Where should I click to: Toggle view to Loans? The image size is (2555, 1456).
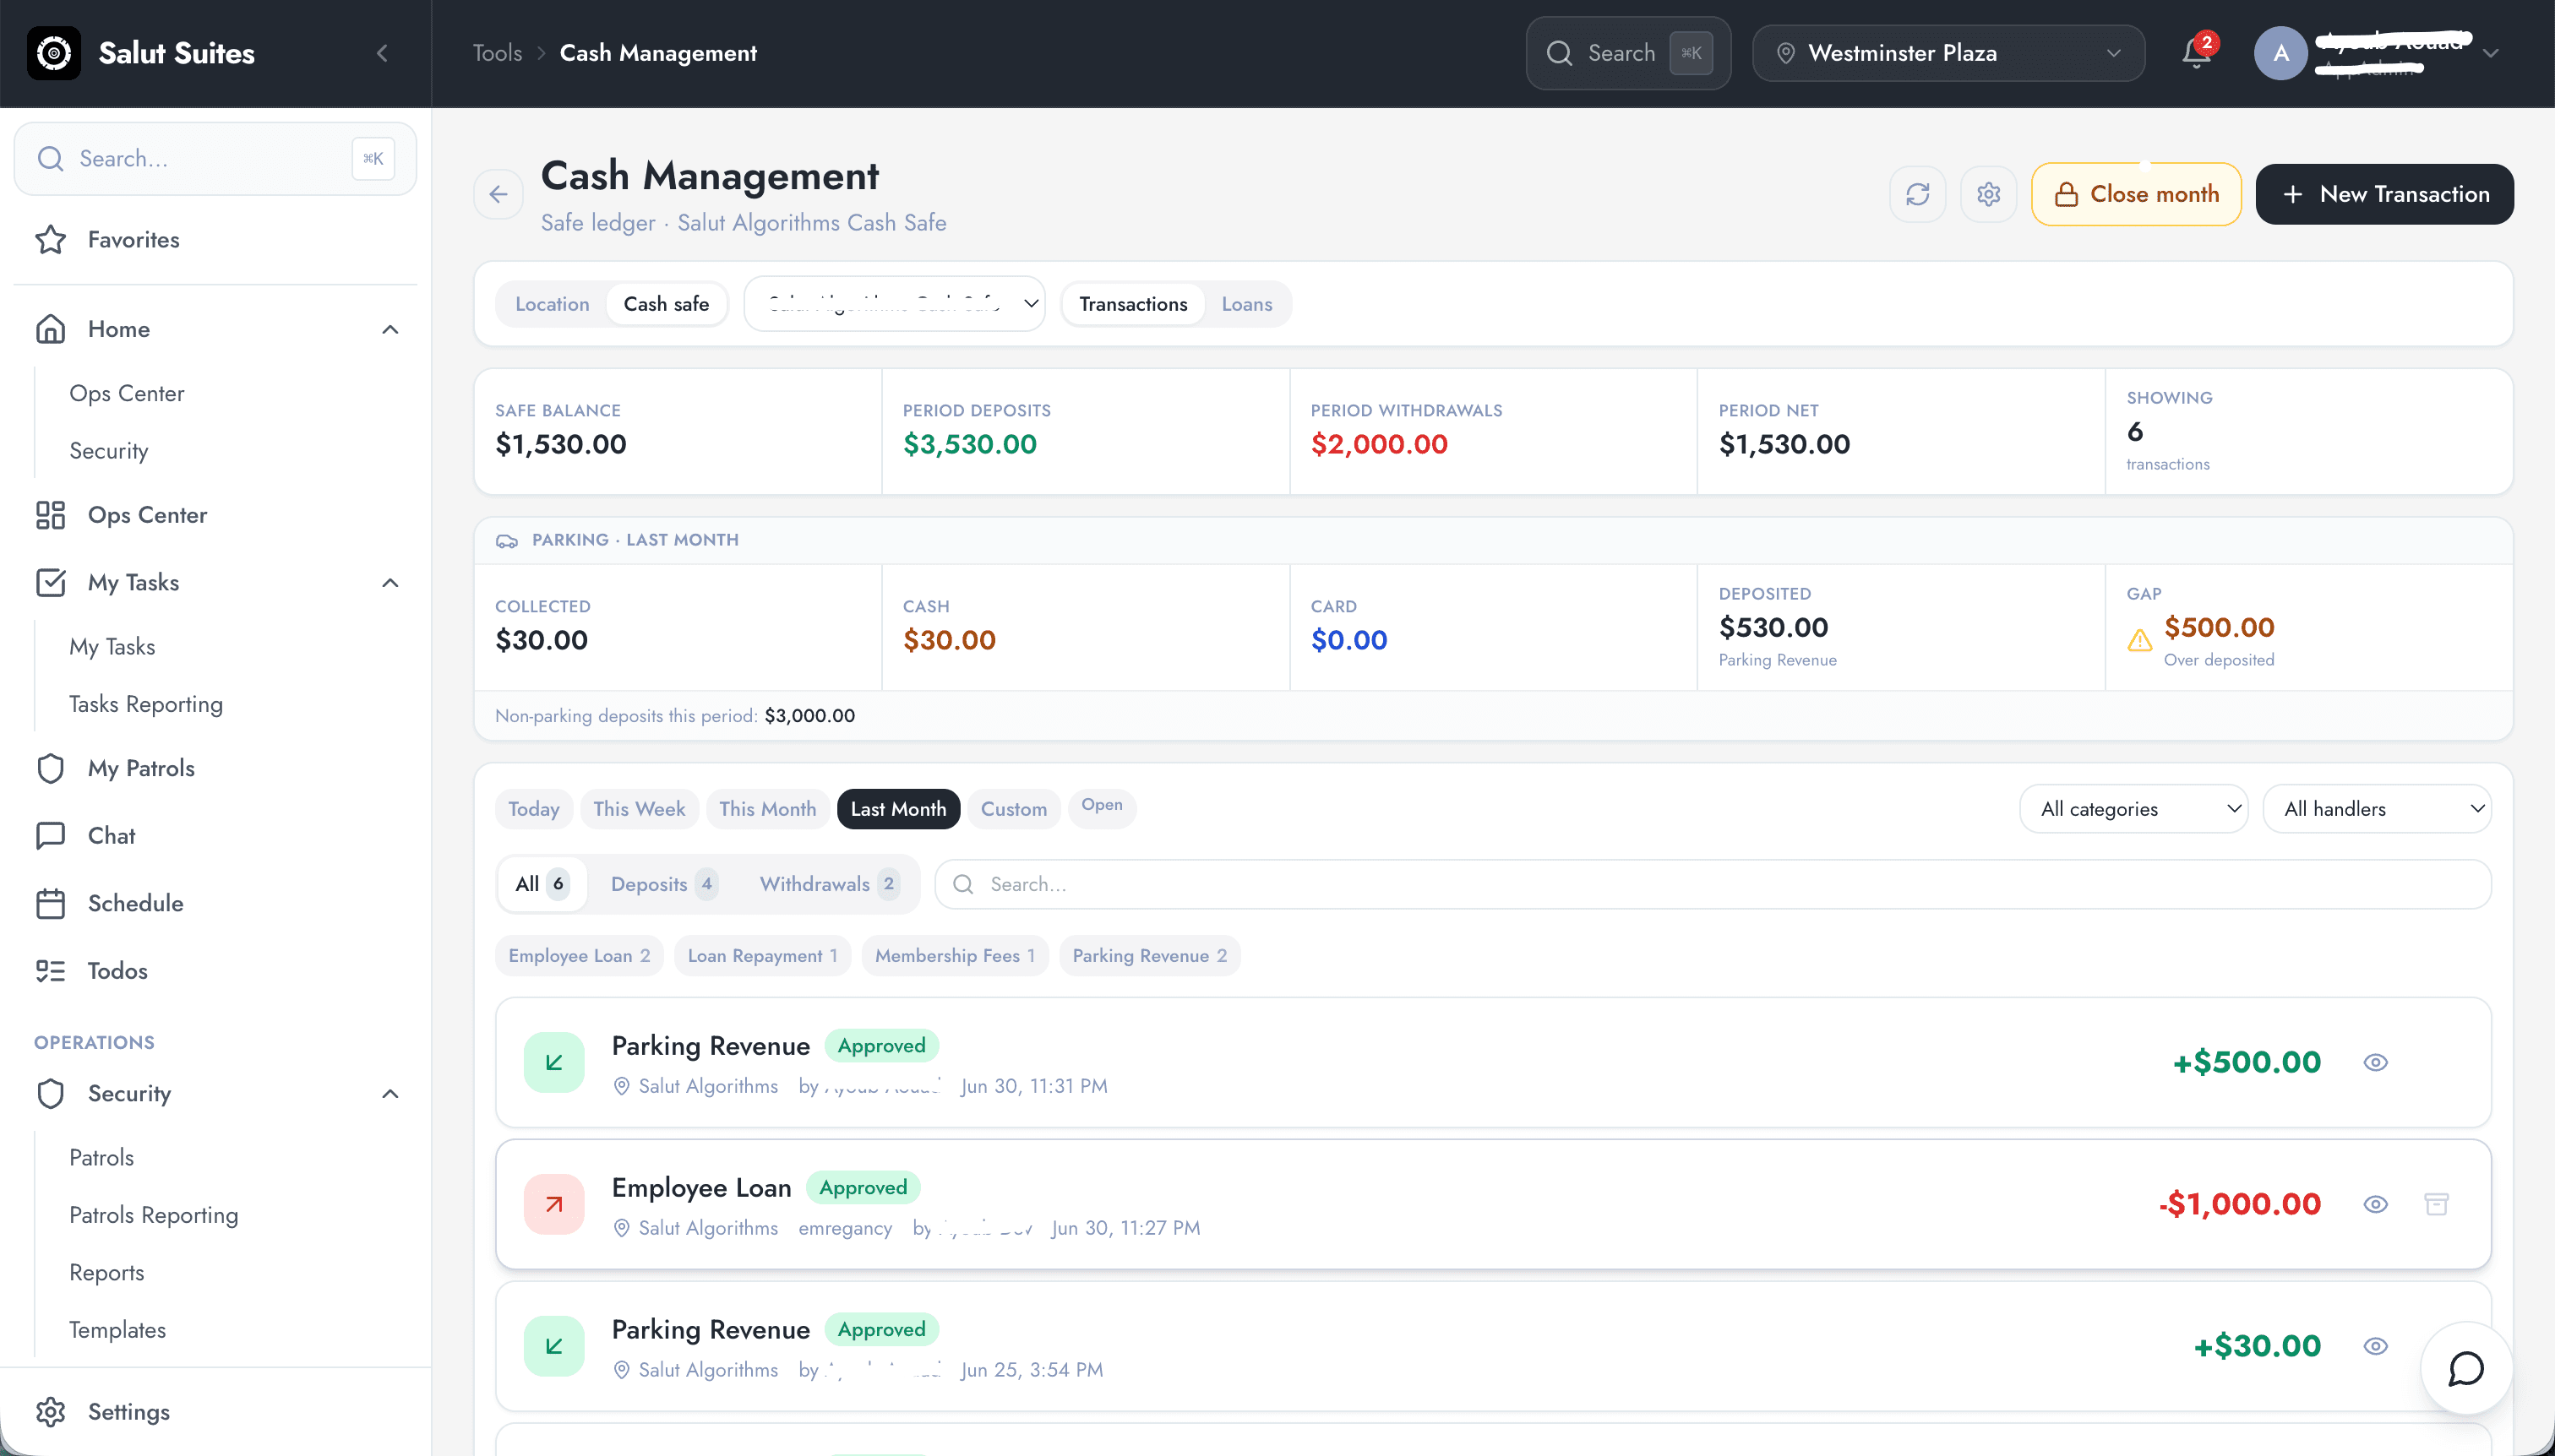(x=1246, y=304)
